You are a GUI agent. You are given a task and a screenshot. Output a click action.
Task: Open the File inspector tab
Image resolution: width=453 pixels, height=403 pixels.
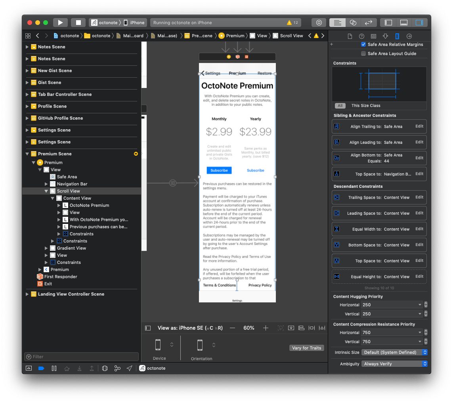[x=350, y=36]
